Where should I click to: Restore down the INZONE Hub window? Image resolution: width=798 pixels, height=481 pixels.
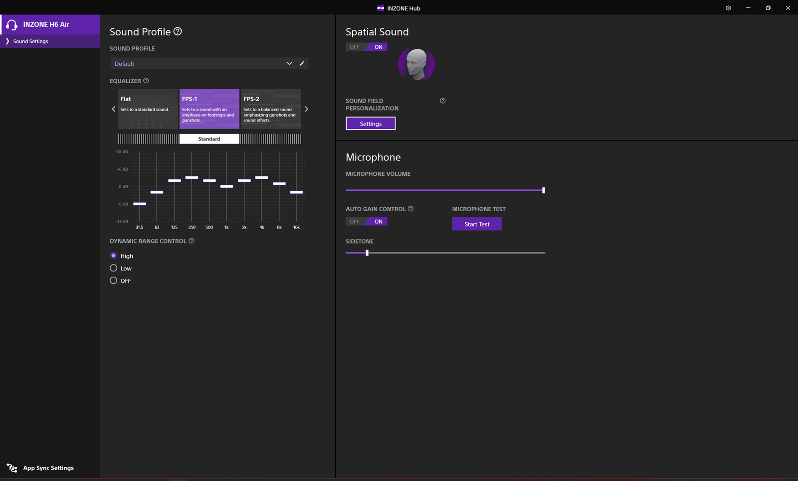pos(768,8)
